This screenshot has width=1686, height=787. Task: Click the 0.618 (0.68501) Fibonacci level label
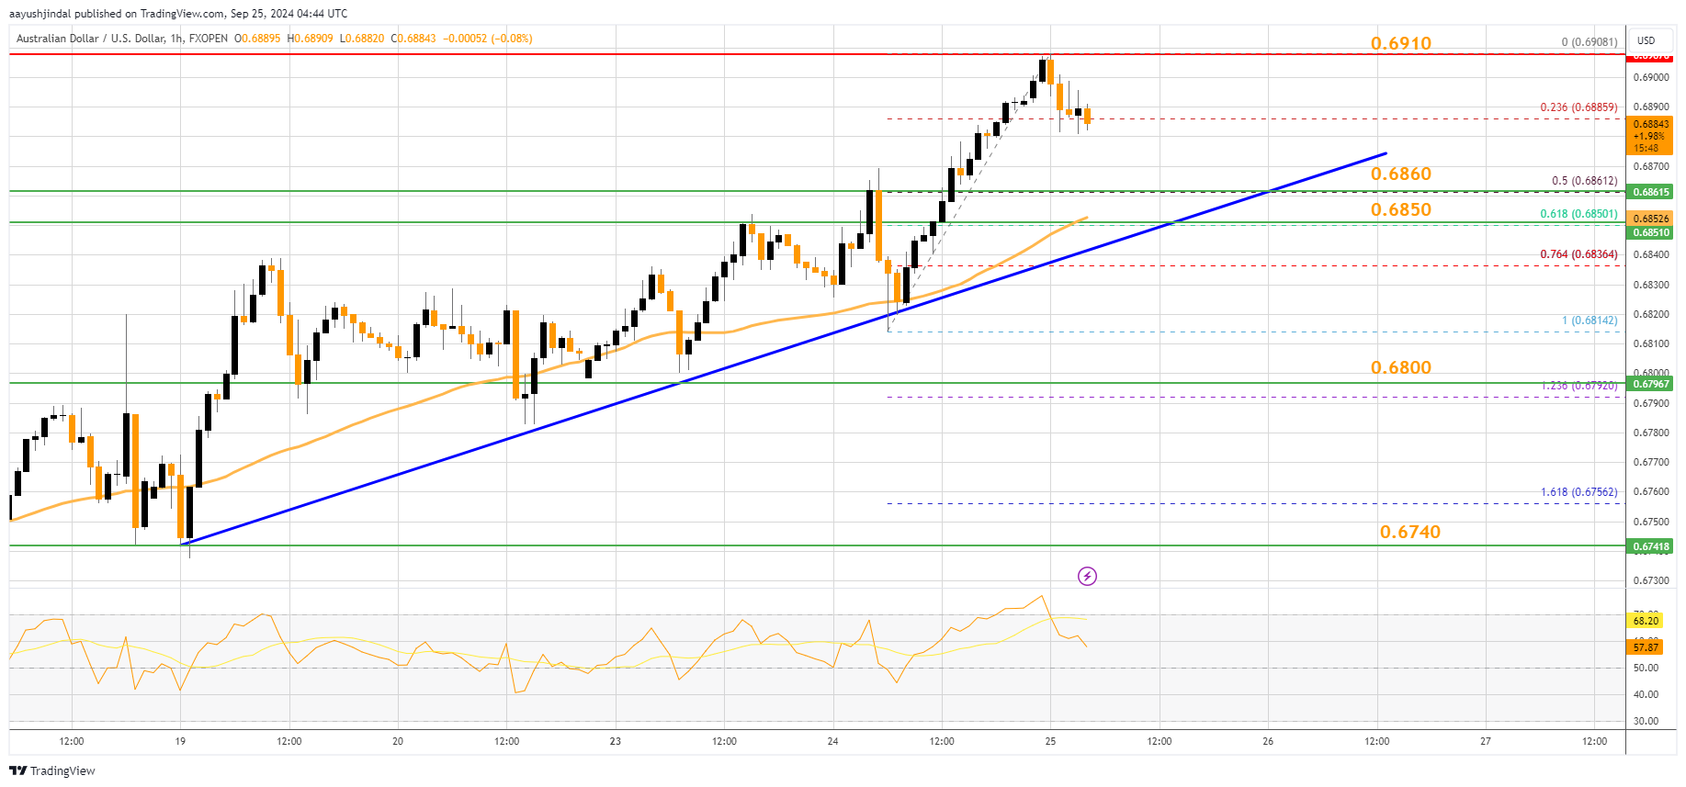1579,214
